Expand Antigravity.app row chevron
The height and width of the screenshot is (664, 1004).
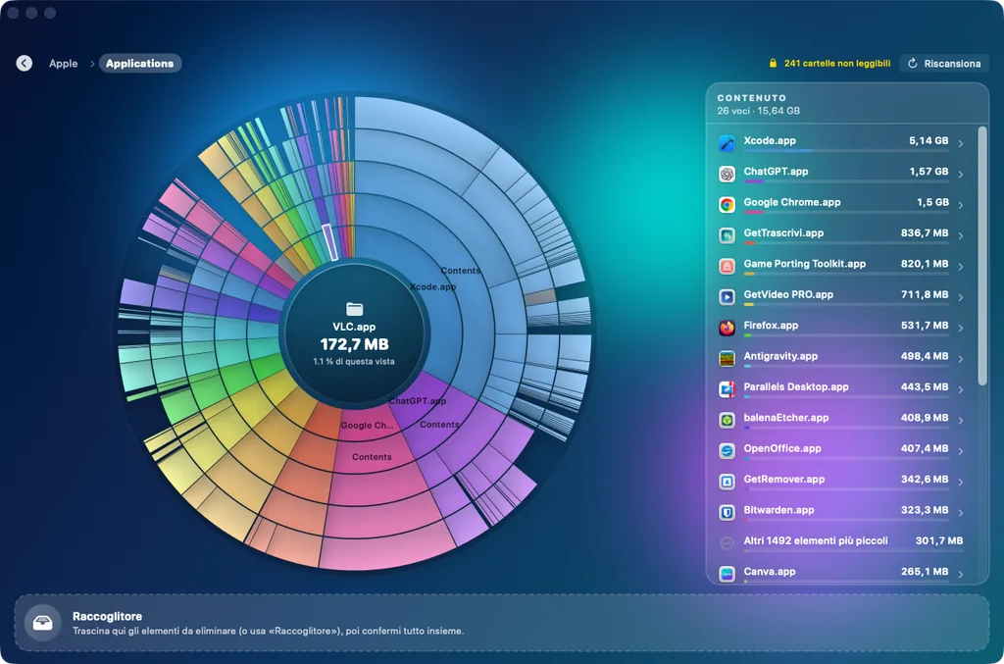tap(961, 359)
